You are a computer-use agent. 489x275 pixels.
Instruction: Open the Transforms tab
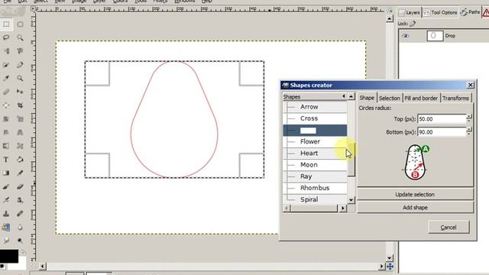[x=455, y=99]
